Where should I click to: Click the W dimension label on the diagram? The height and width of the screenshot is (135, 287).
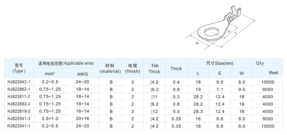point(197,43)
